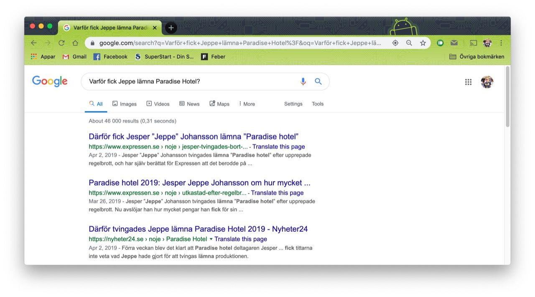Open the Övriga bokmärken folder

coord(477,56)
